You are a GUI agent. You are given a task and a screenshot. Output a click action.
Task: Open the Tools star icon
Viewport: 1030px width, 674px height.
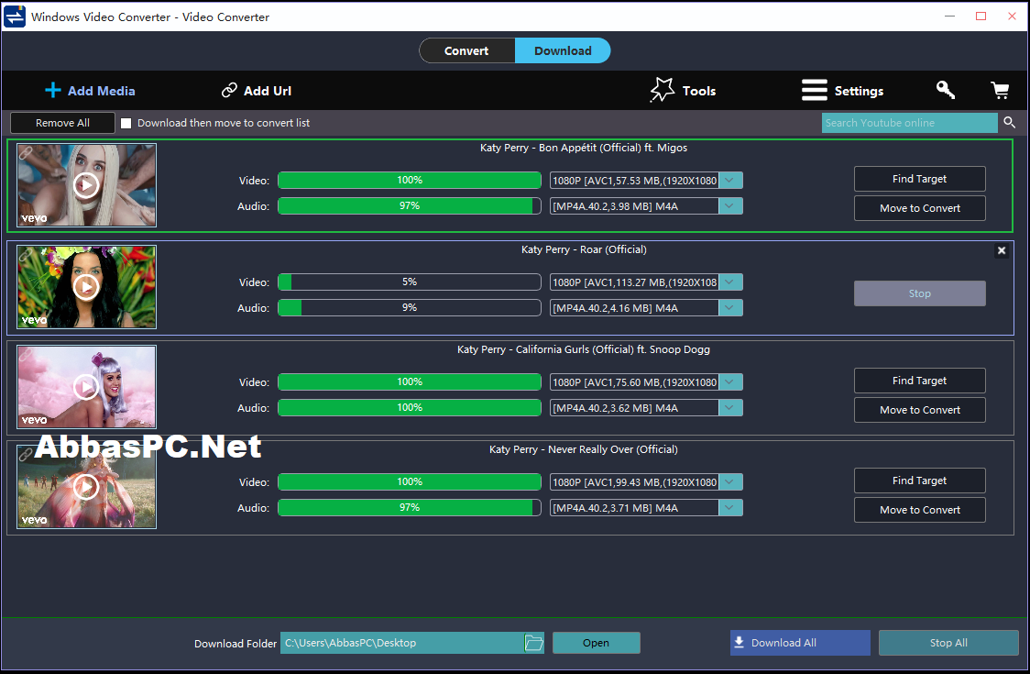coord(663,90)
